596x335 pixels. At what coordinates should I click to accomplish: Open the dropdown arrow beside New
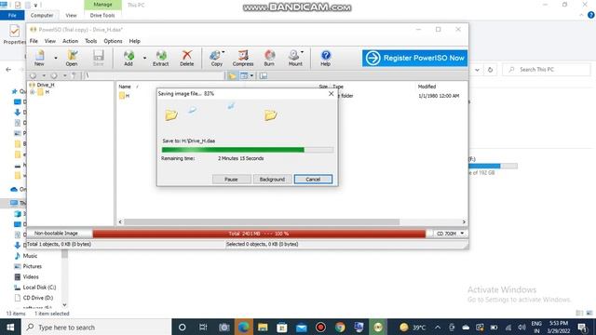[56, 58]
